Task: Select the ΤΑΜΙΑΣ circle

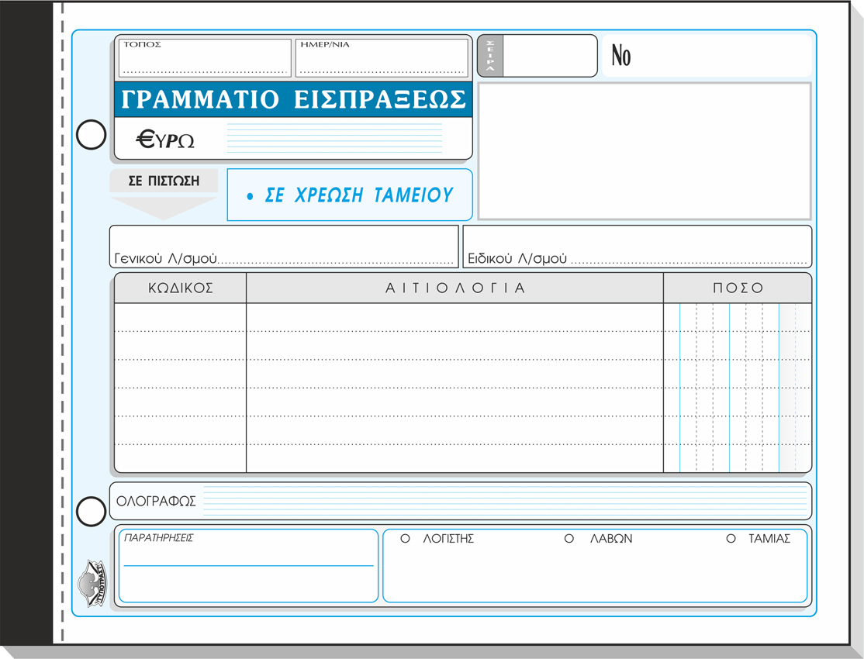Action: coord(731,538)
